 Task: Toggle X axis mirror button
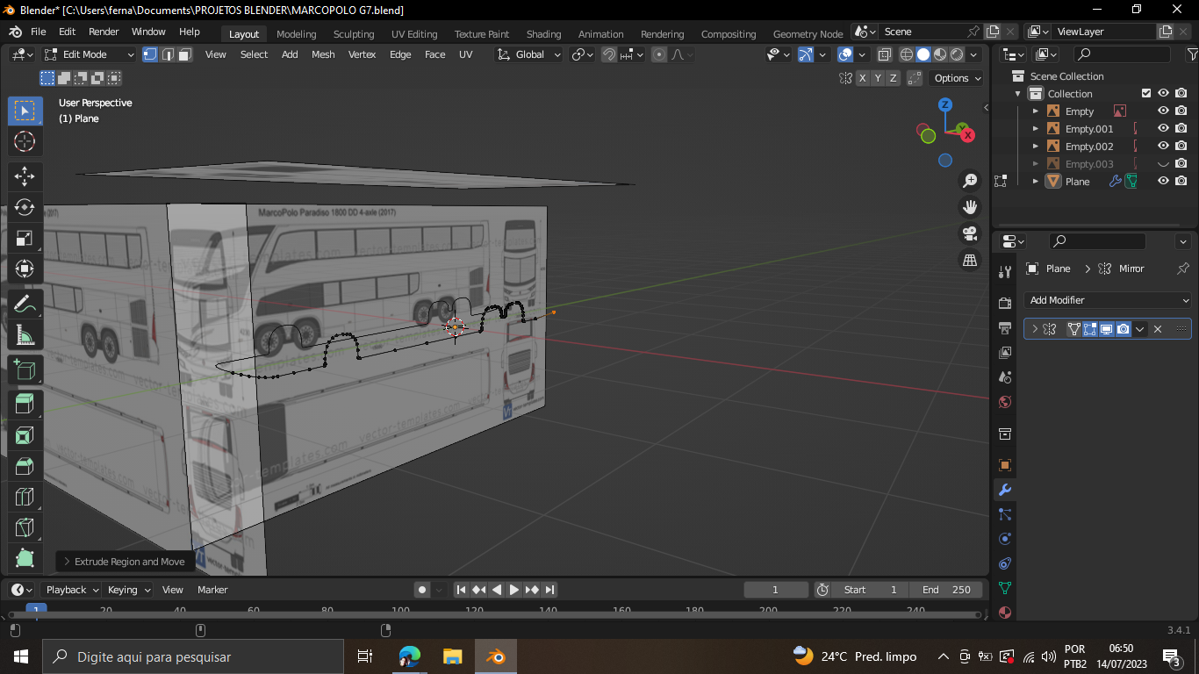[x=863, y=78]
